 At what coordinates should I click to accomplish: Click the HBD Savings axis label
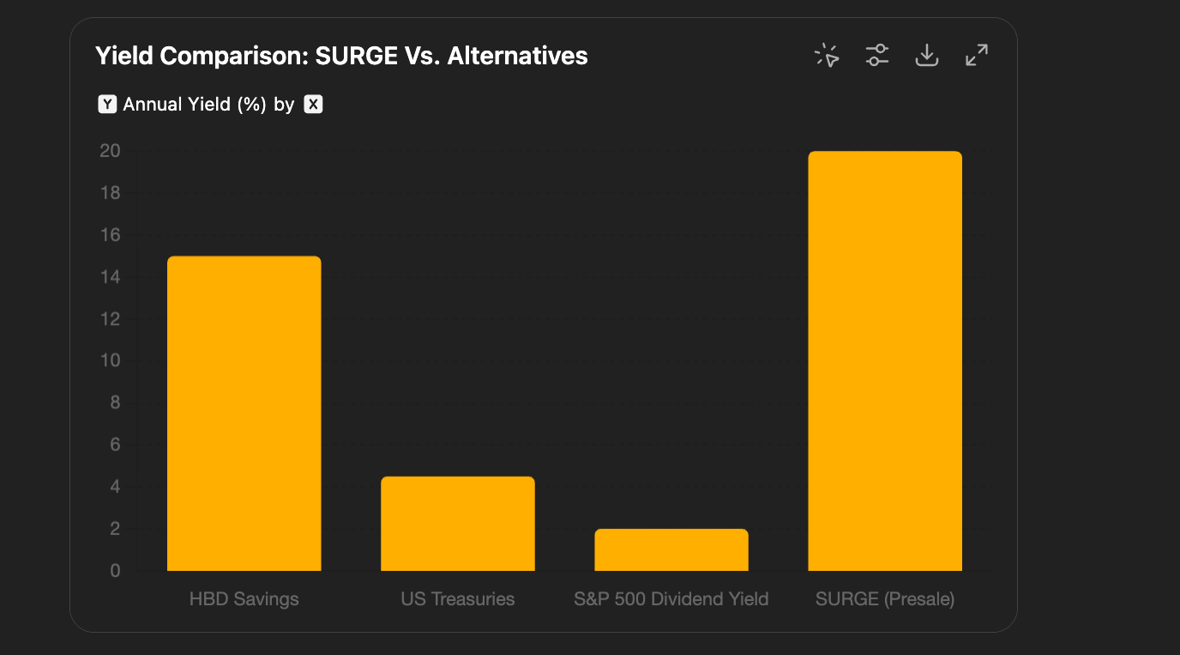click(244, 598)
